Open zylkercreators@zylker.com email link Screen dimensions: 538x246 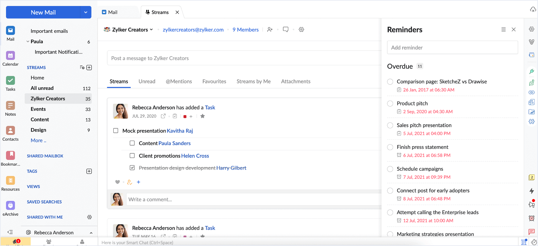(x=193, y=30)
